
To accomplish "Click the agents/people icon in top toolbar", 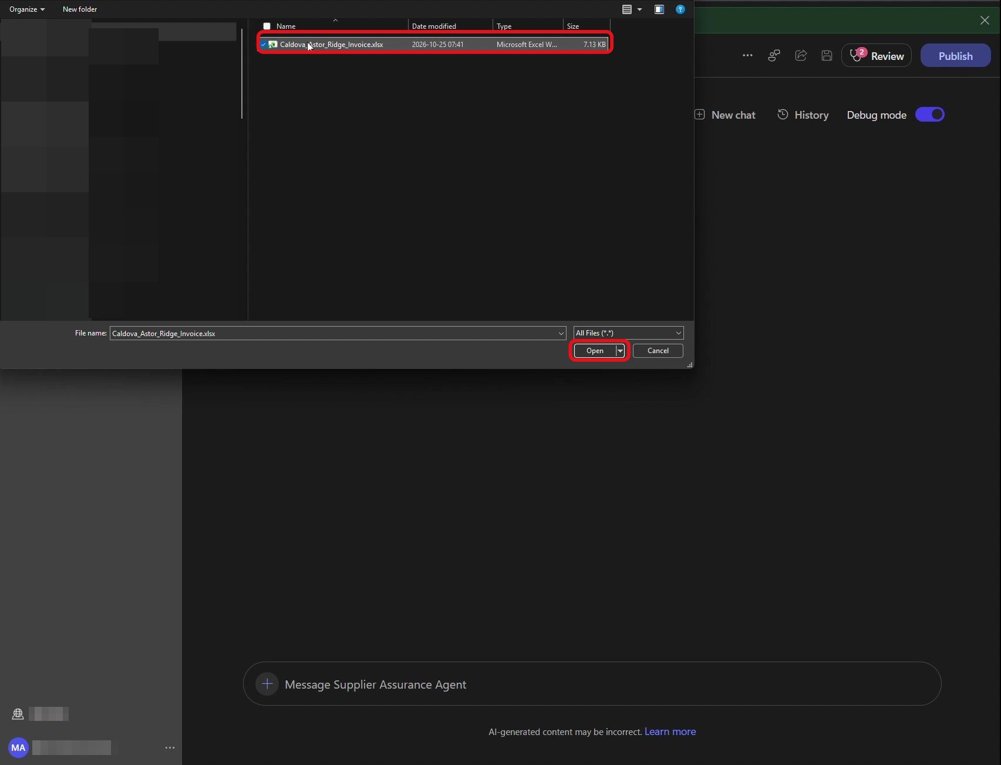I will coord(774,56).
